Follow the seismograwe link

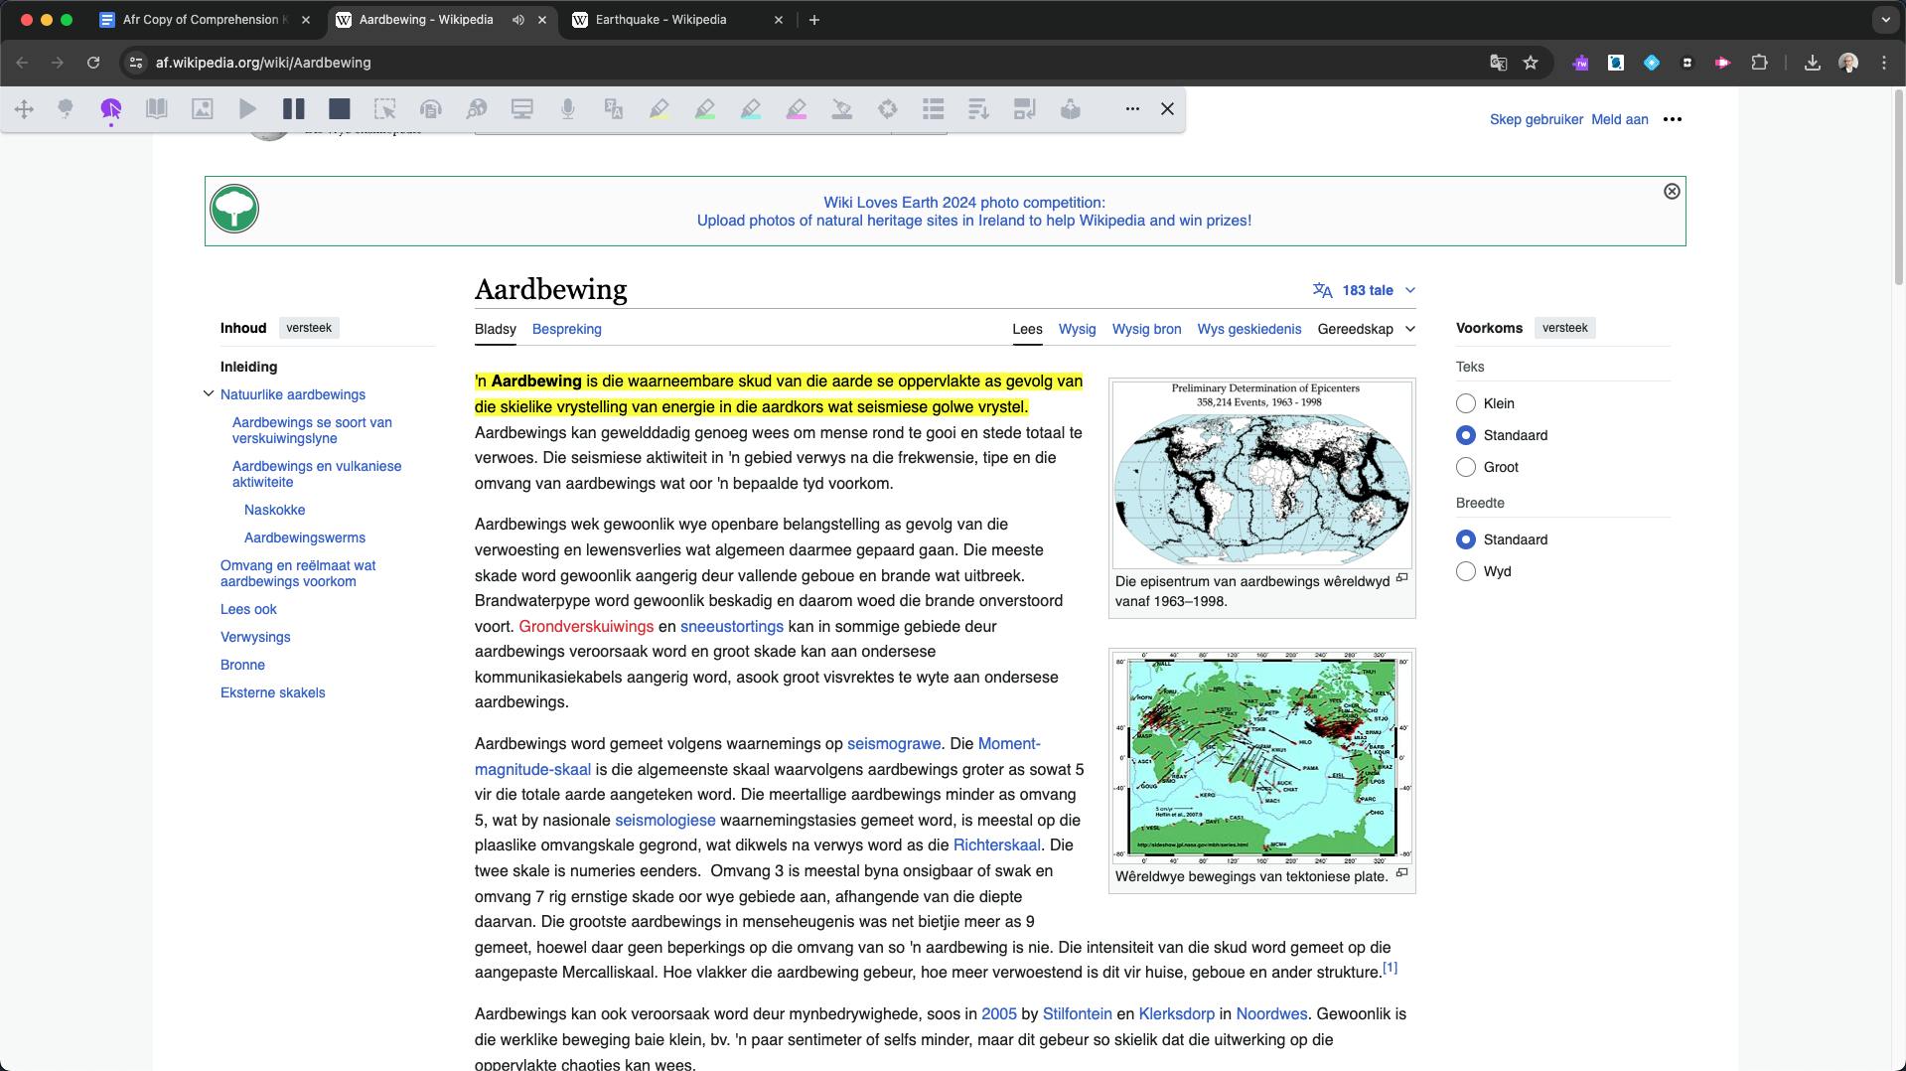coord(893,744)
